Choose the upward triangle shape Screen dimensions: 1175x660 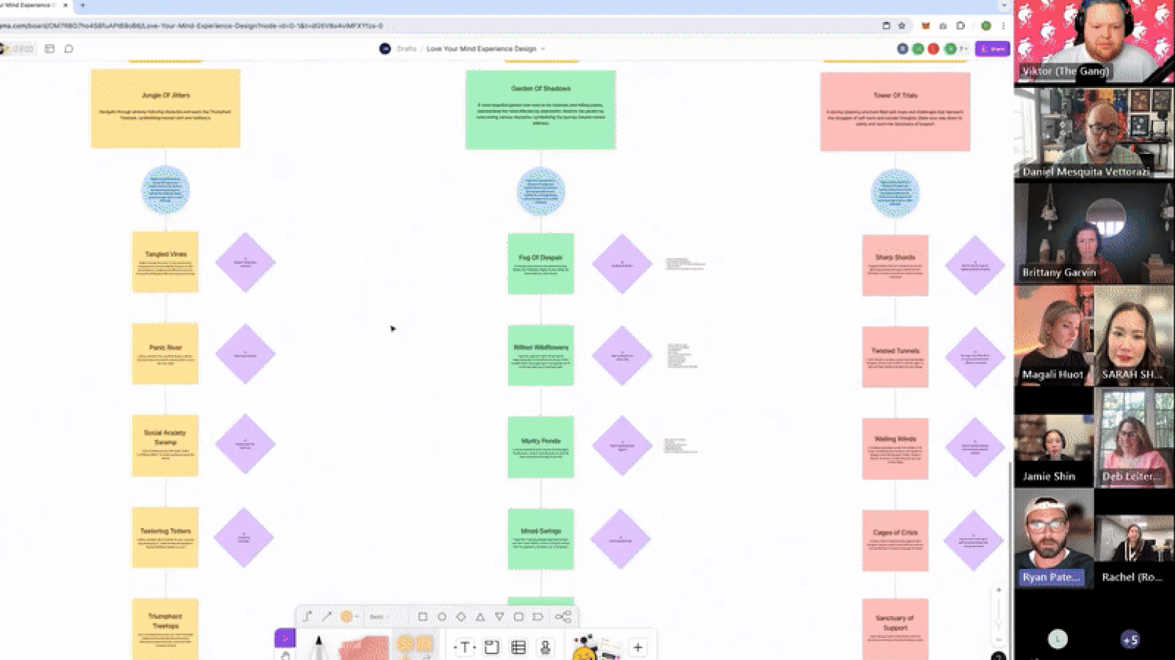tap(480, 617)
